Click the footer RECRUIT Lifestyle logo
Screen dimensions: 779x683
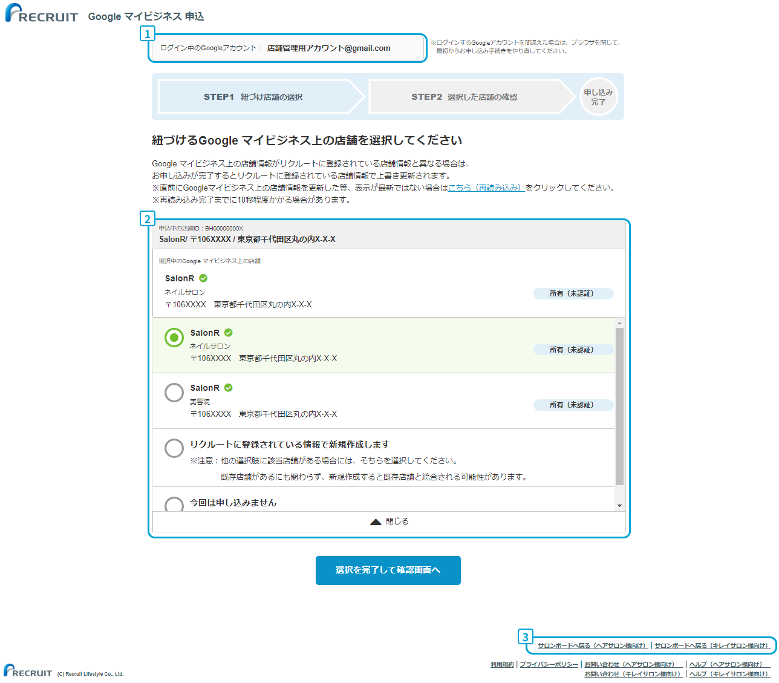pos(28,671)
